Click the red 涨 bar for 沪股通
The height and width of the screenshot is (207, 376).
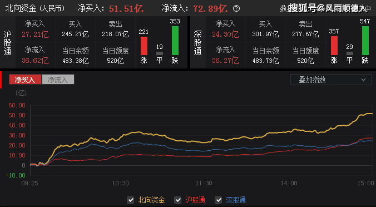point(144,46)
